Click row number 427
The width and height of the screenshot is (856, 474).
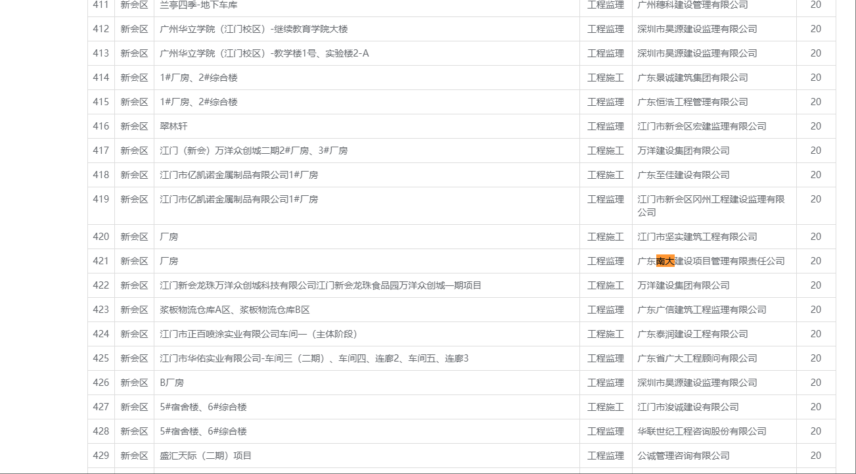[x=101, y=407]
